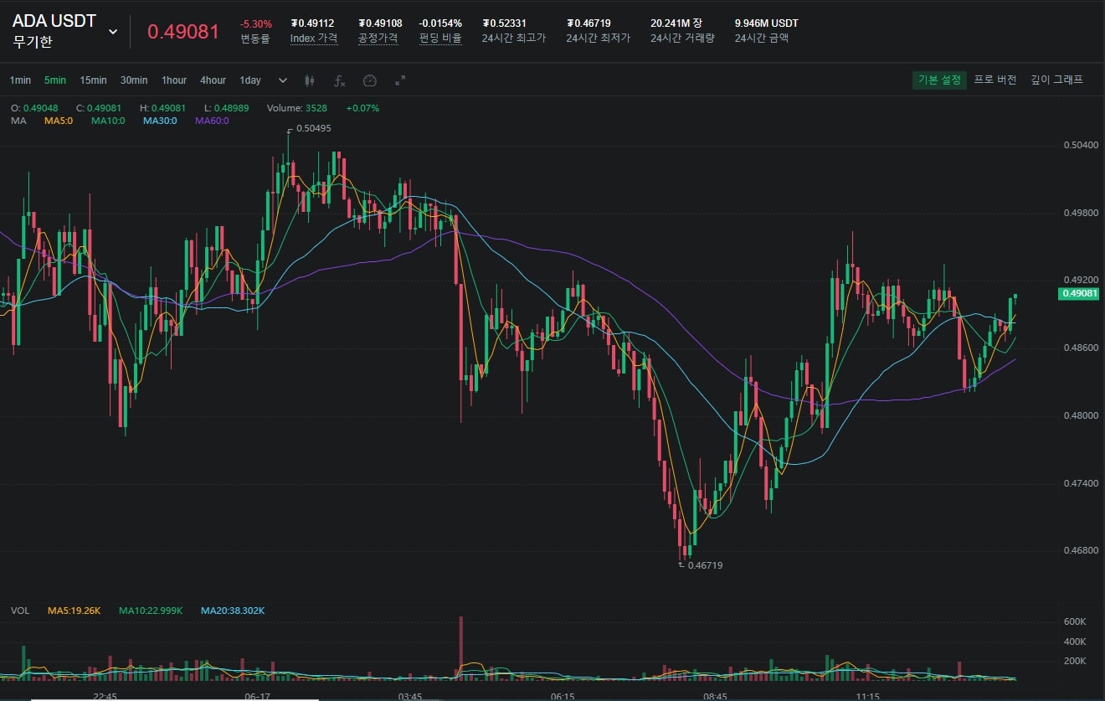Click the Index 가격 label
This screenshot has width=1105, height=701.
click(314, 38)
